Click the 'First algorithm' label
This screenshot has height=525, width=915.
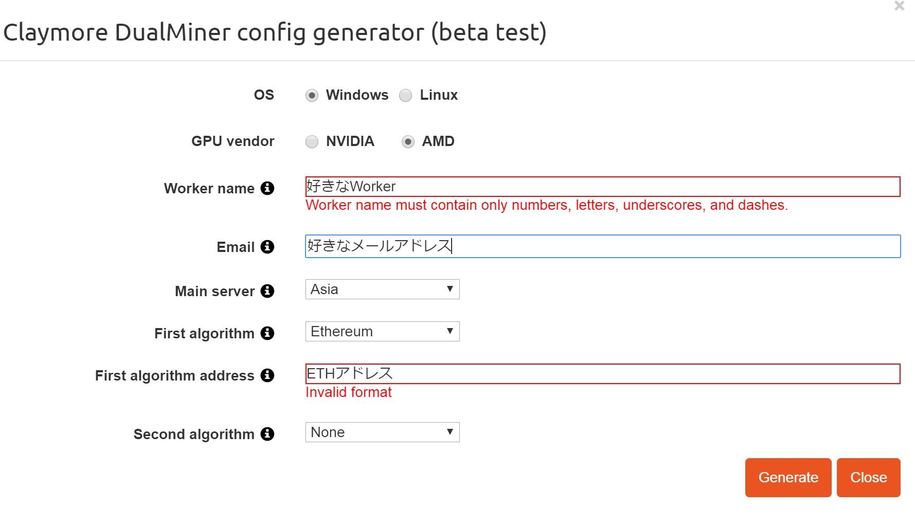coord(204,334)
